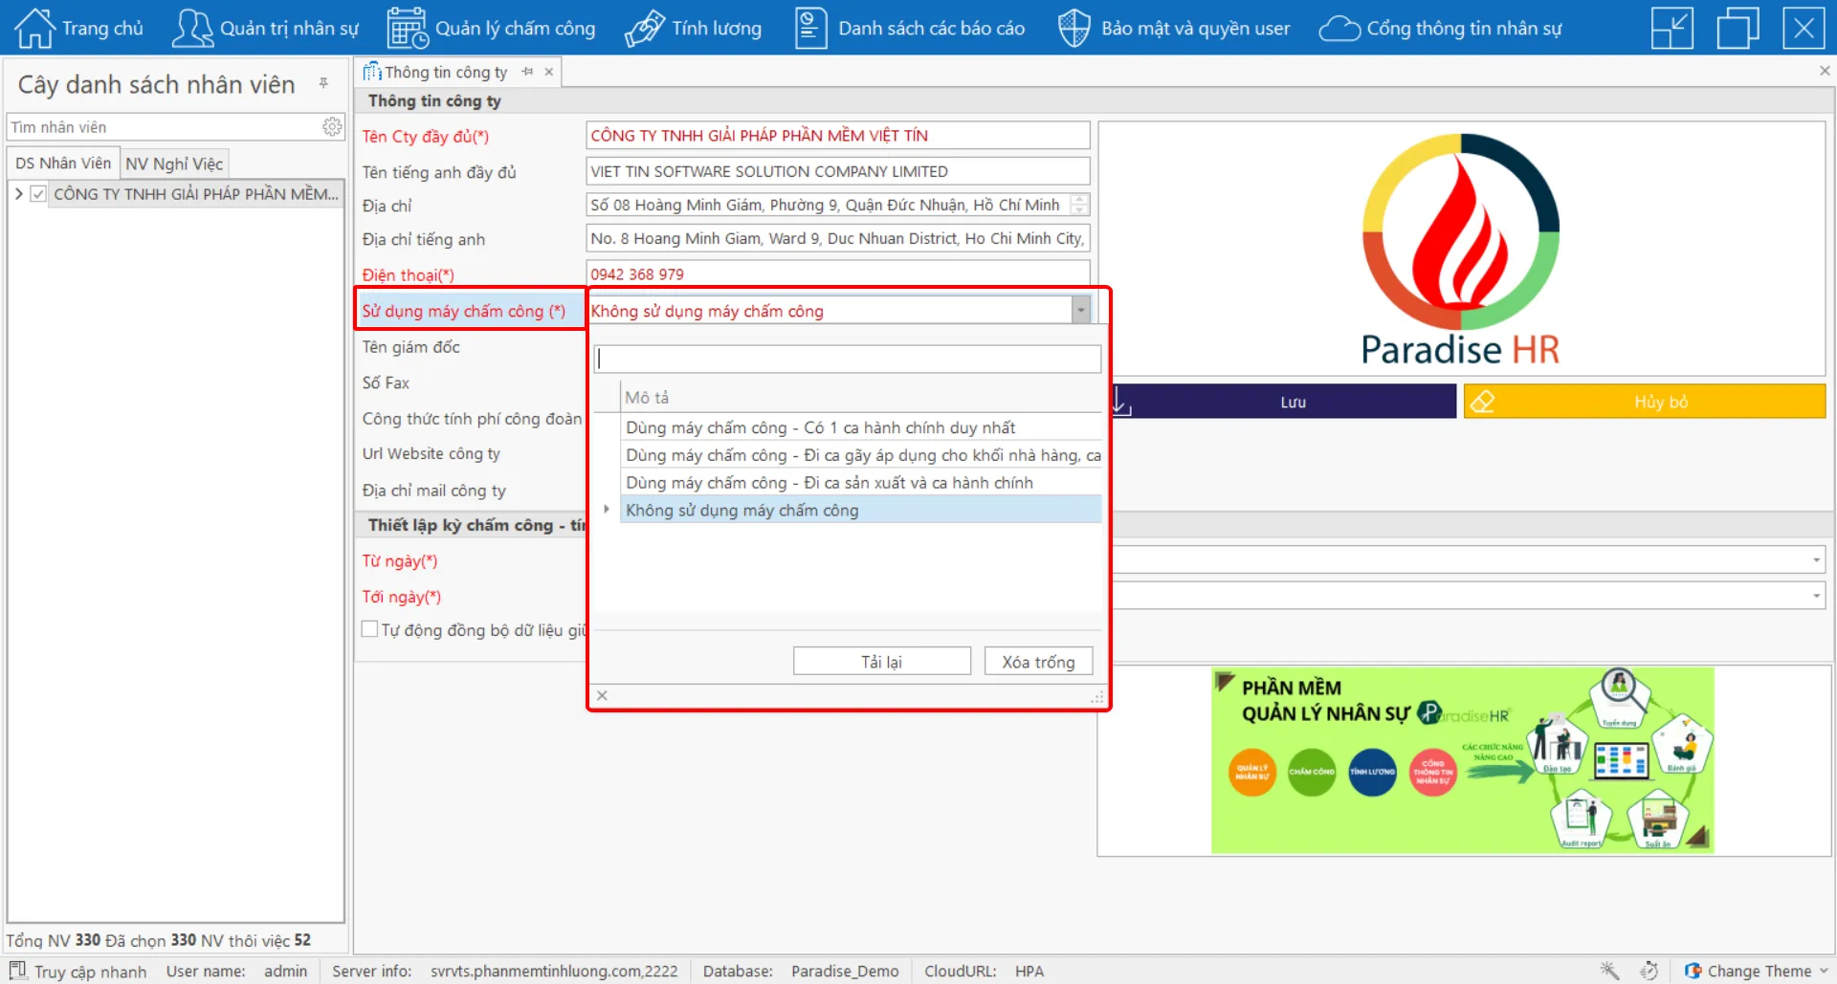Click the Hủy bỏ cancel button
Viewport: 1837px width, 984px height.
point(1645,402)
